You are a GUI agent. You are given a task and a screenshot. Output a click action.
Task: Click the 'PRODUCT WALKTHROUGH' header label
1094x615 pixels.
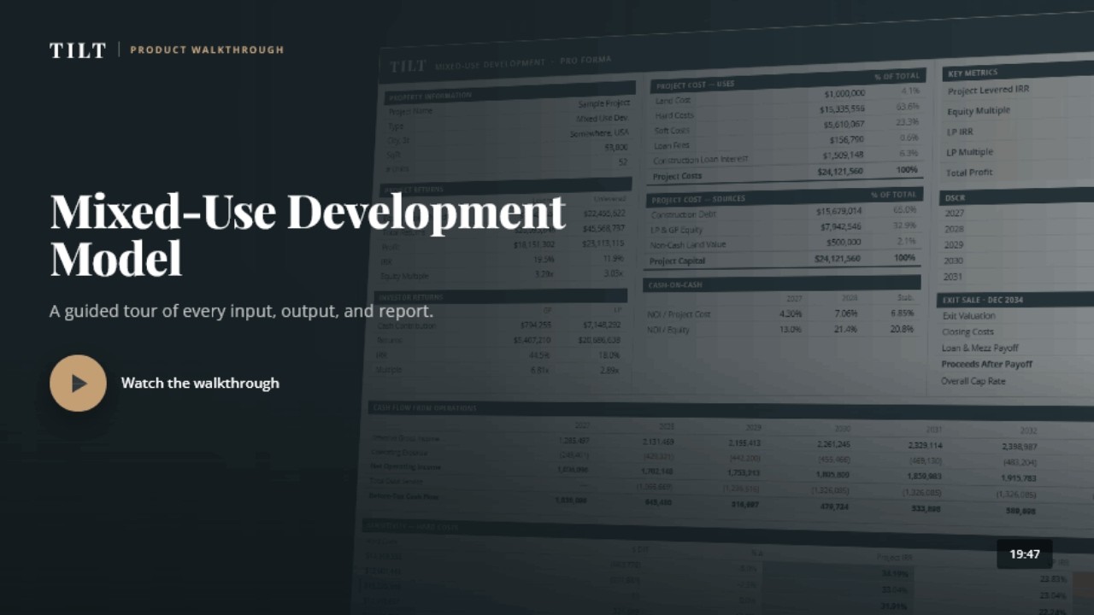click(x=207, y=50)
